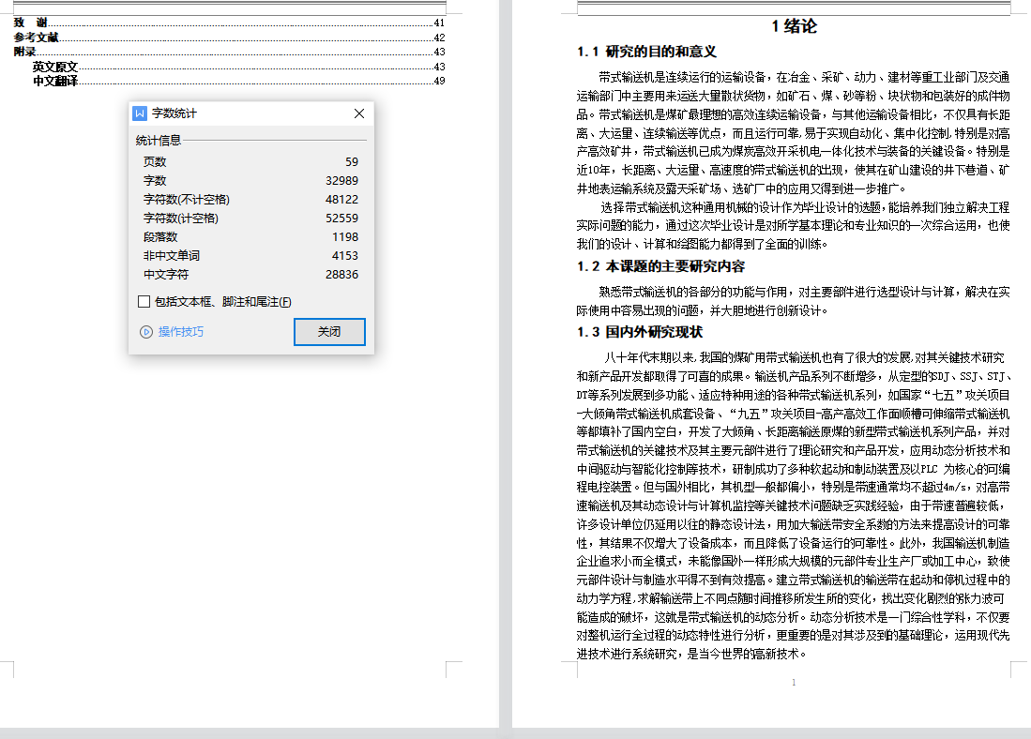The width and height of the screenshot is (1031, 739).
Task: Place the cursor in the 1 绪论 chapter title
Action: tap(794, 26)
